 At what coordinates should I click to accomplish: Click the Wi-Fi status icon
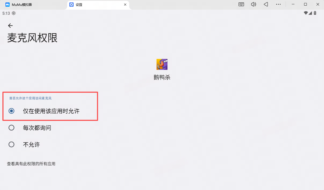click(x=305, y=13)
